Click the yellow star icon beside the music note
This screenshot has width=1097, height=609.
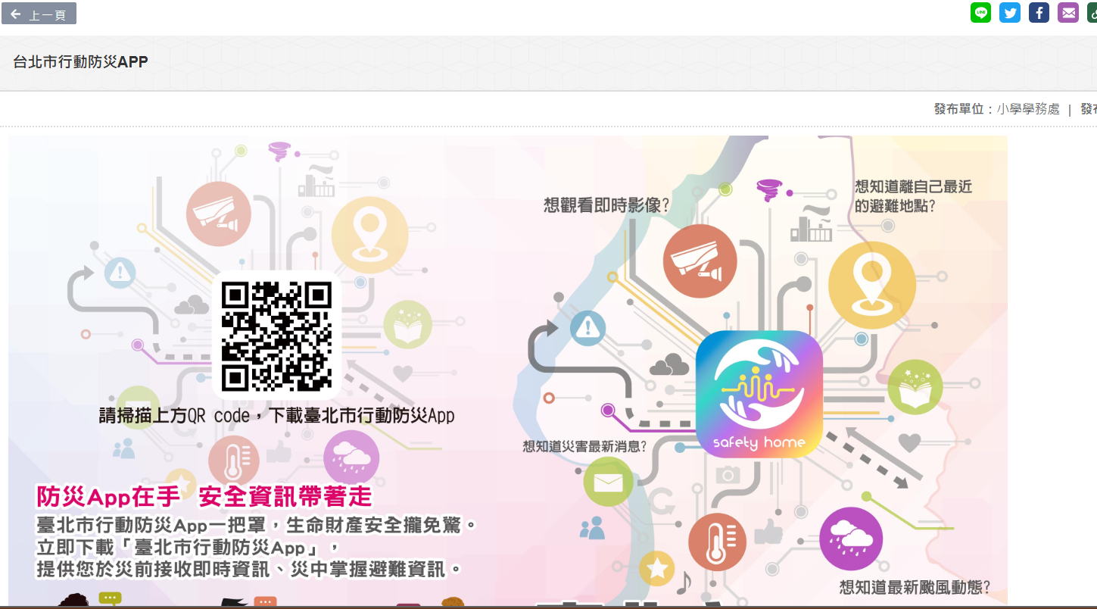656,568
